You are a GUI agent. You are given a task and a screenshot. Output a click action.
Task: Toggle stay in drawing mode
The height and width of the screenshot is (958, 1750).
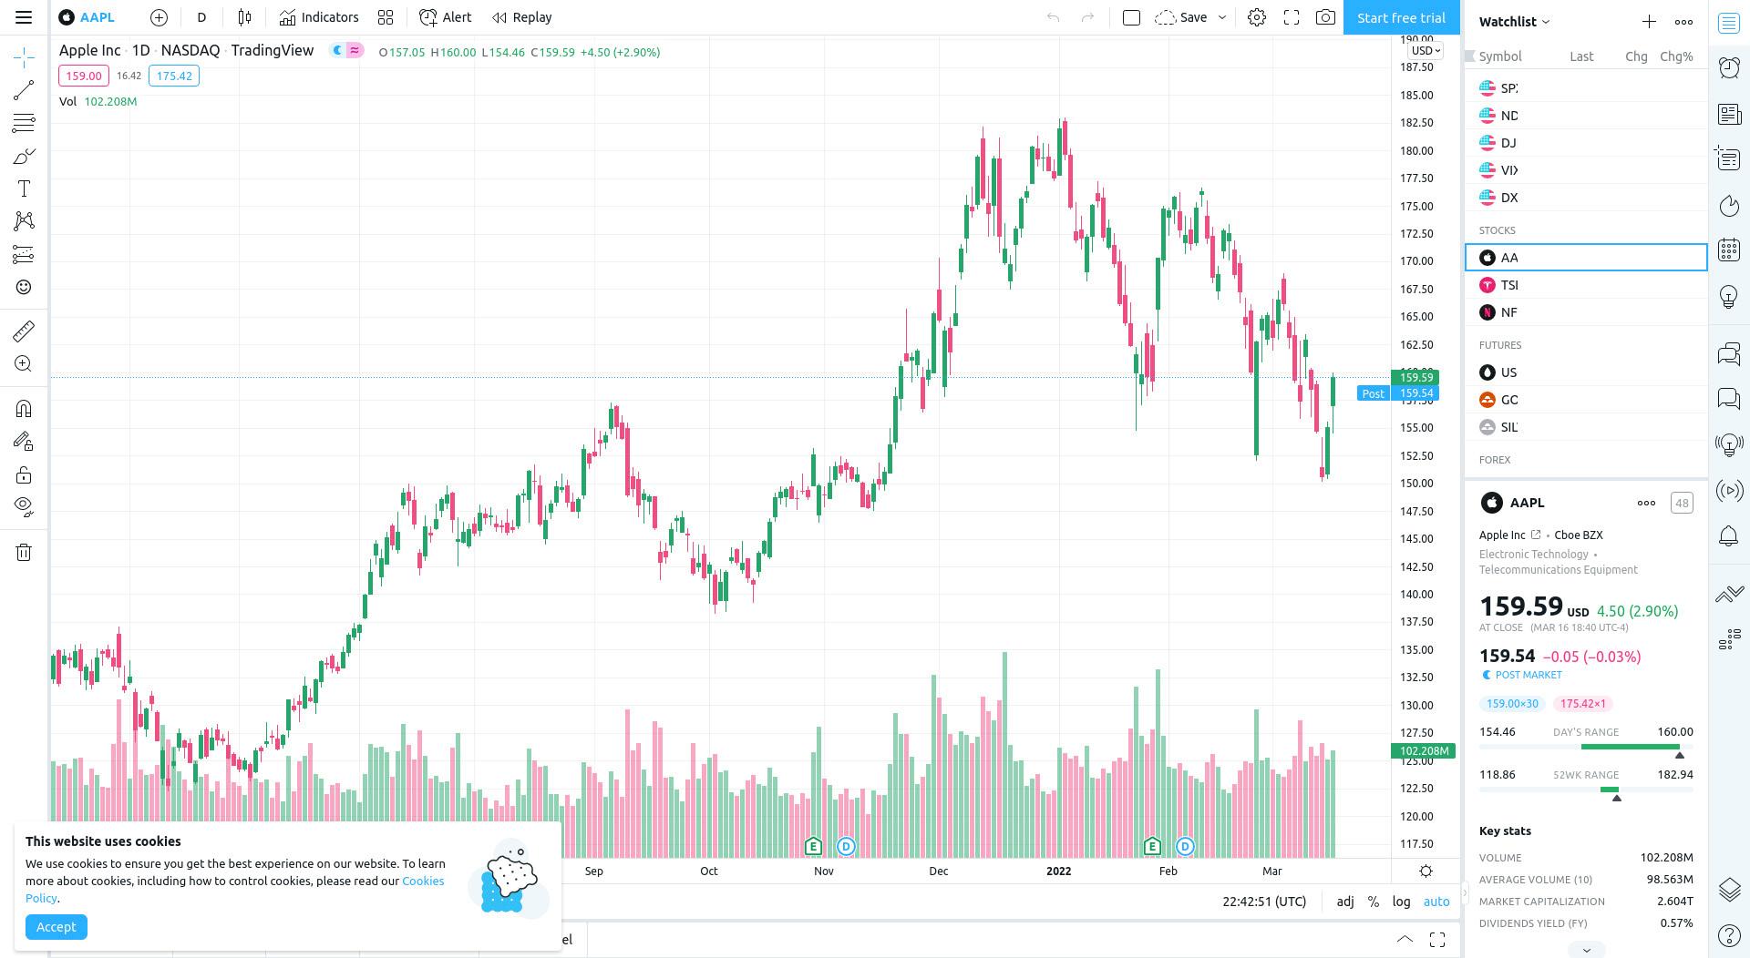(x=24, y=442)
